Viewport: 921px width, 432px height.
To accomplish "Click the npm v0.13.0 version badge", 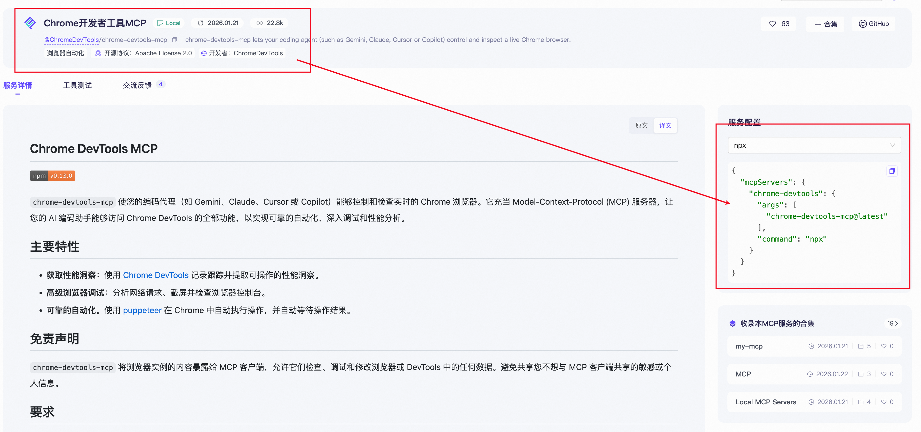I will point(53,176).
